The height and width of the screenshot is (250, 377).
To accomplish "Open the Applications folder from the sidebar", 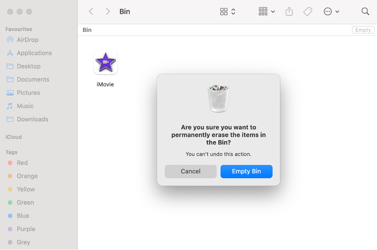I will tap(34, 53).
